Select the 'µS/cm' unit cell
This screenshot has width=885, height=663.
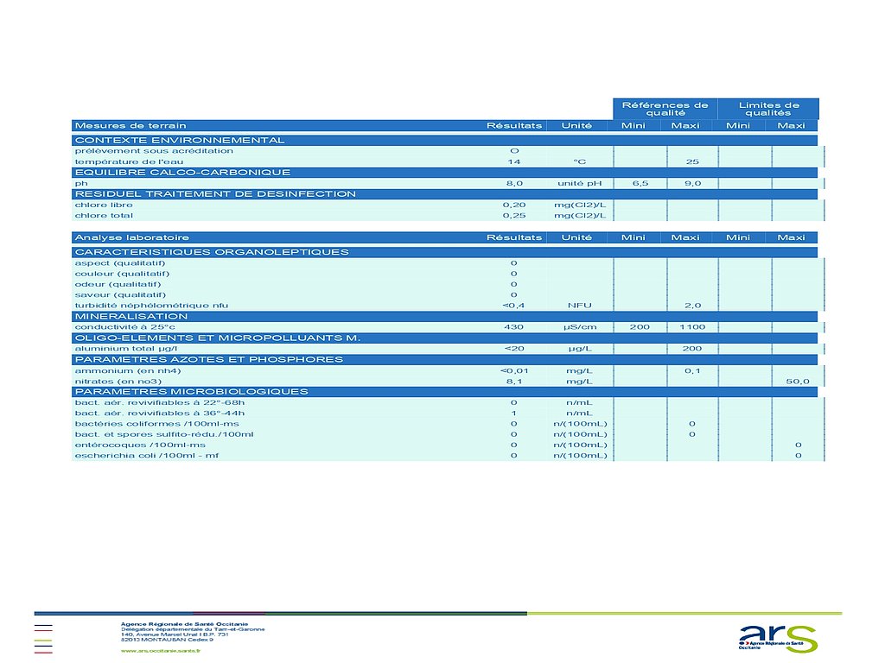(x=580, y=327)
